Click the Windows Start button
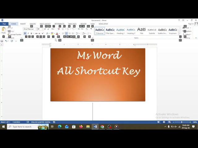The image size is (198, 148). (x=3, y=127)
